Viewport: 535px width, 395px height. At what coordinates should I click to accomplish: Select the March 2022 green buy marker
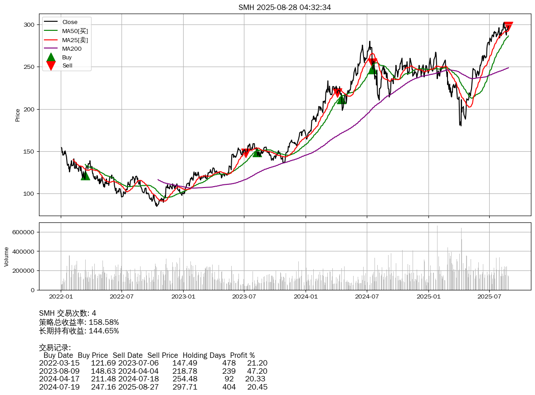pyautogui.click(x=85, y=175)
